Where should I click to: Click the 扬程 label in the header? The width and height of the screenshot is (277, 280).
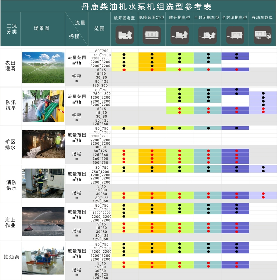(x=74, y=36)
